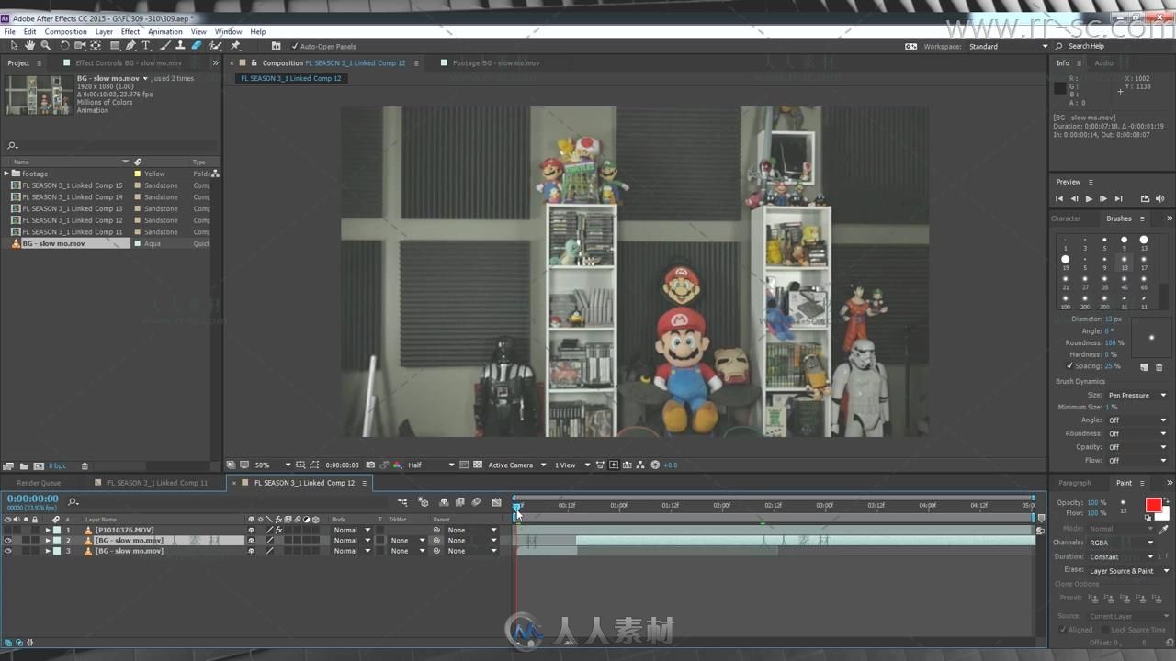Jump to last frame in Preview panel
The image size is (1176, 661).
pyautogui.click(x=1118, y=198)
